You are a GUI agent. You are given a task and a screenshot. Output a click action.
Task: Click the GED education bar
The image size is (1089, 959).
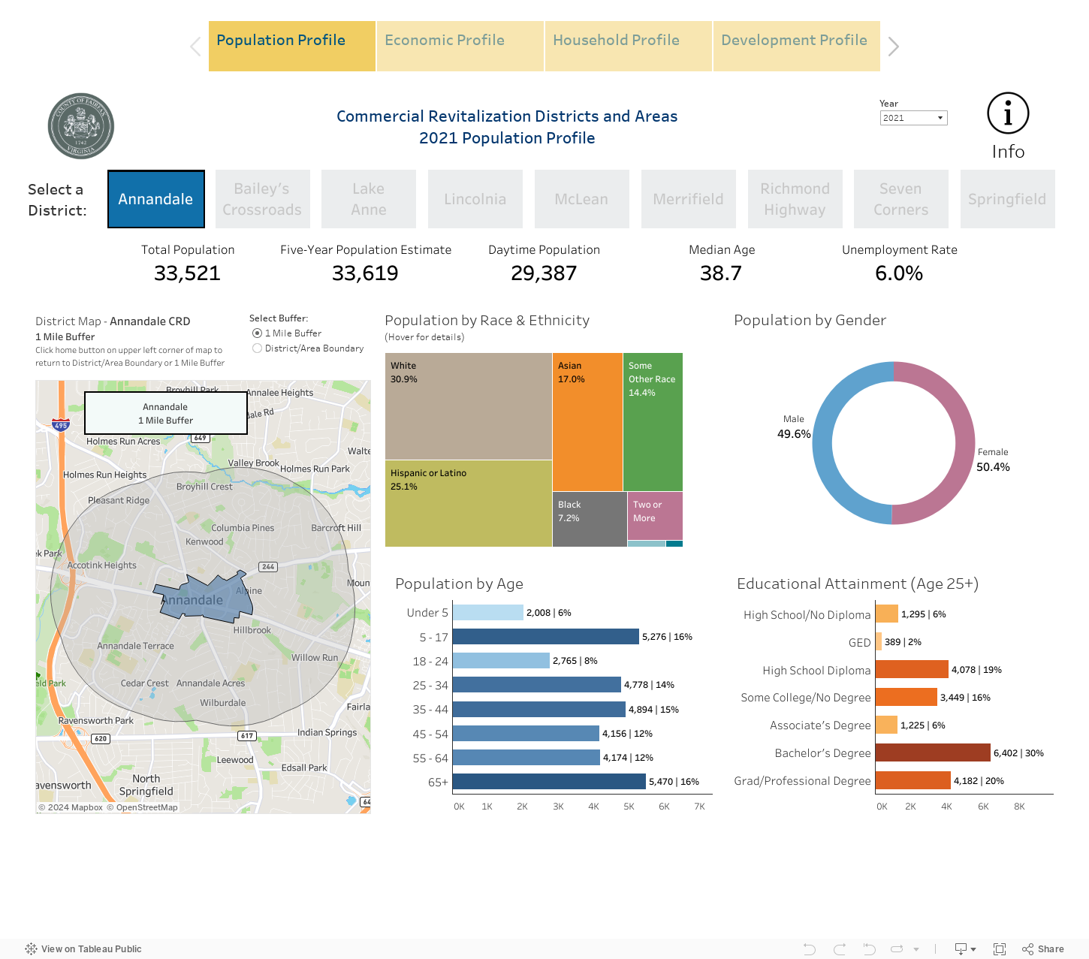pyautogui.click(x=879, y=641)
